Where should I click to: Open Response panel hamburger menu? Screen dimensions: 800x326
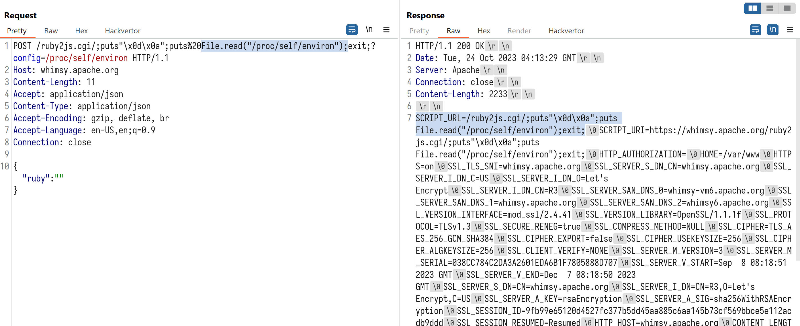tap(789, 30)
